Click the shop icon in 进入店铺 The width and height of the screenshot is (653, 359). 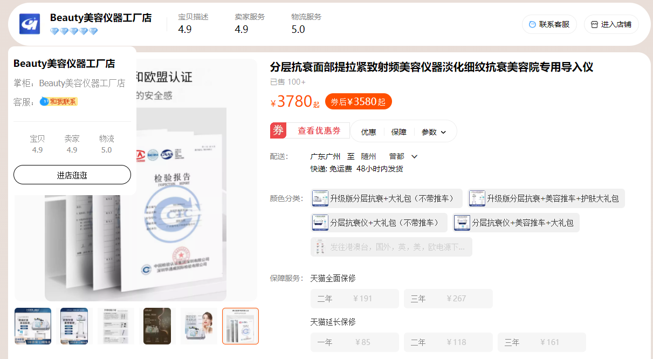click(594, 24)
